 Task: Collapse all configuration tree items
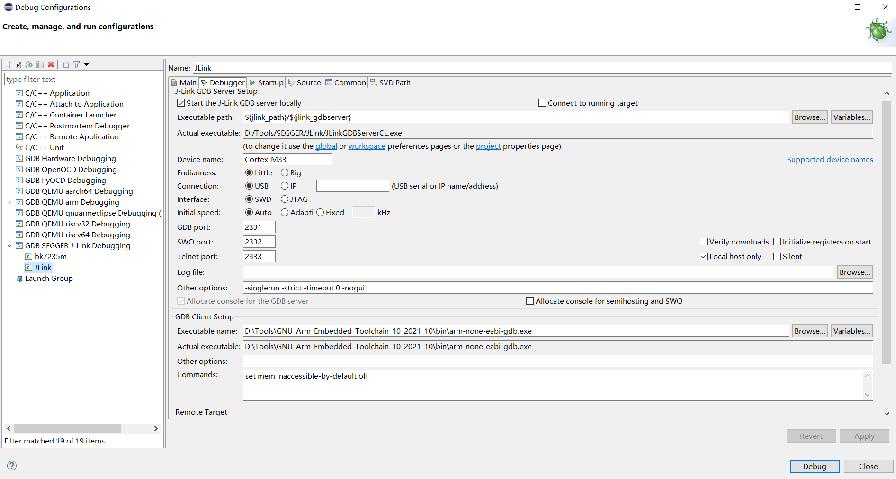pyautogui.click(x=66, y=64)
